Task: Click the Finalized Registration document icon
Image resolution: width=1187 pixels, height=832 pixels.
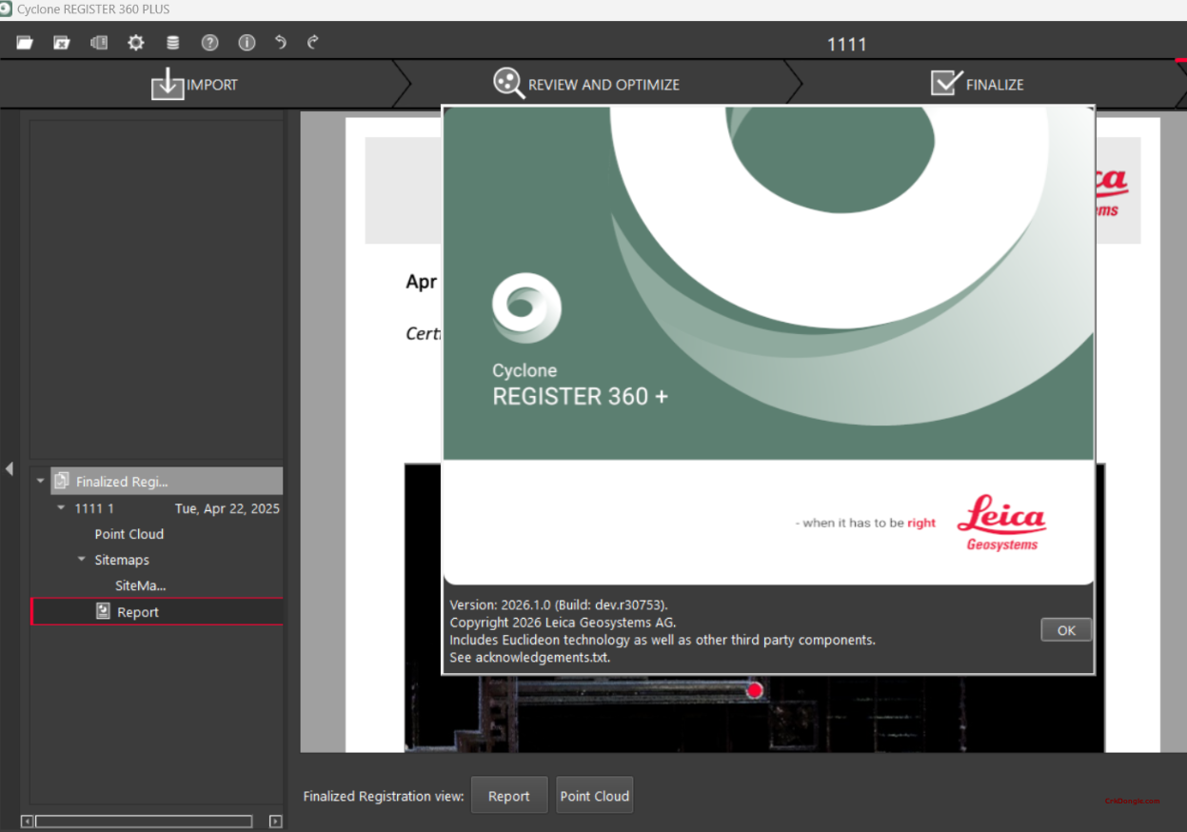Action: coord(61,481)
